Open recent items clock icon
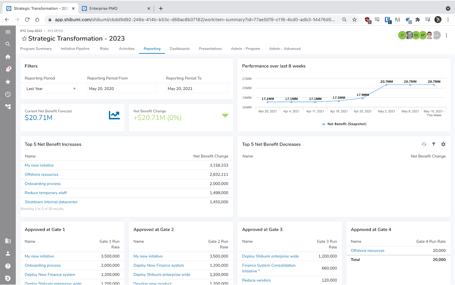455x285 pixels. [8, 94]
